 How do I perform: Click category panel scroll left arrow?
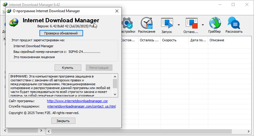[5, 130]
